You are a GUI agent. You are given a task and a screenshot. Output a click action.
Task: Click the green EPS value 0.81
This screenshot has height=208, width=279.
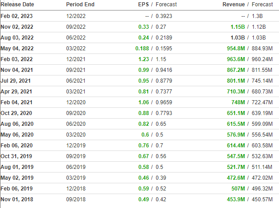pos(144,92)
